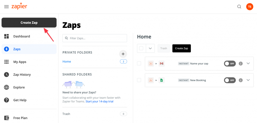This screenshot has width=257, height=123.
Task: Click INSTANT label on New Booking
Action: coord(184,80)
